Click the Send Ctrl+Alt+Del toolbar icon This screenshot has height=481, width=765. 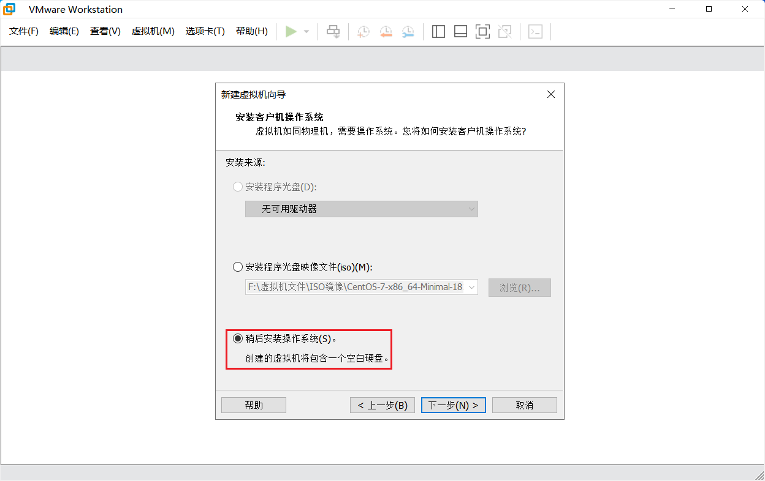tap(333, 31)
